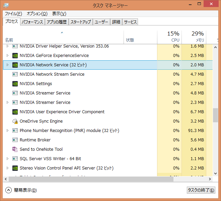The width and height of the screenshot is (221, 201).
Task: Click the 3.2 MB memory value
Action: [x=197, y=121]
